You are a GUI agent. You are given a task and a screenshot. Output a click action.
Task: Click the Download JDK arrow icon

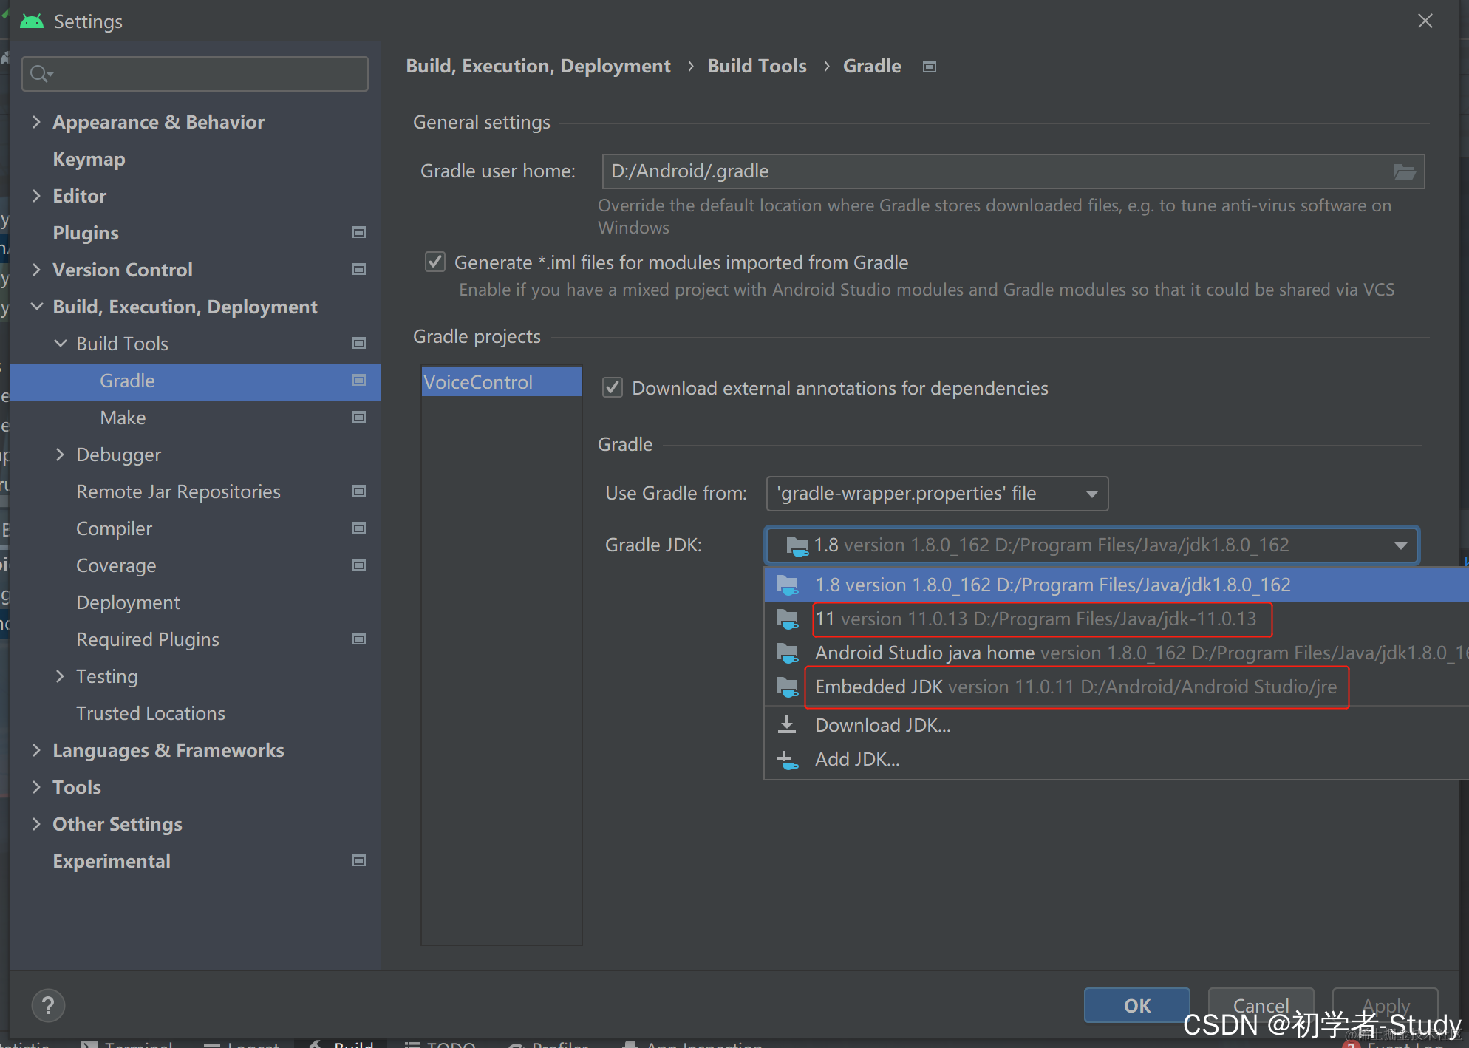787,725
